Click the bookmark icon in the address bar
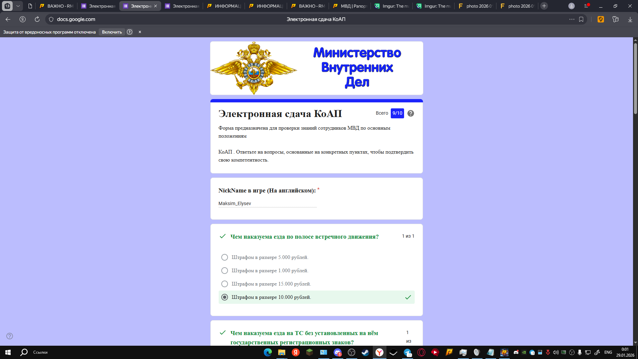 click(x=581, y=19)
